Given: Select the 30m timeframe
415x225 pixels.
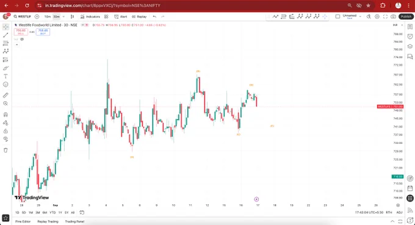Looking at the screenshot, I should [x=56, y=16].
